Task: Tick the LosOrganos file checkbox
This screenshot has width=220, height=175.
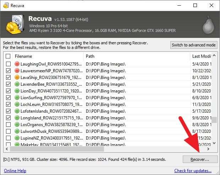Action: (x=8, y=124)
